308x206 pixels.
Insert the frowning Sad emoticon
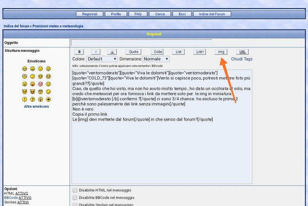pos(40,68)
